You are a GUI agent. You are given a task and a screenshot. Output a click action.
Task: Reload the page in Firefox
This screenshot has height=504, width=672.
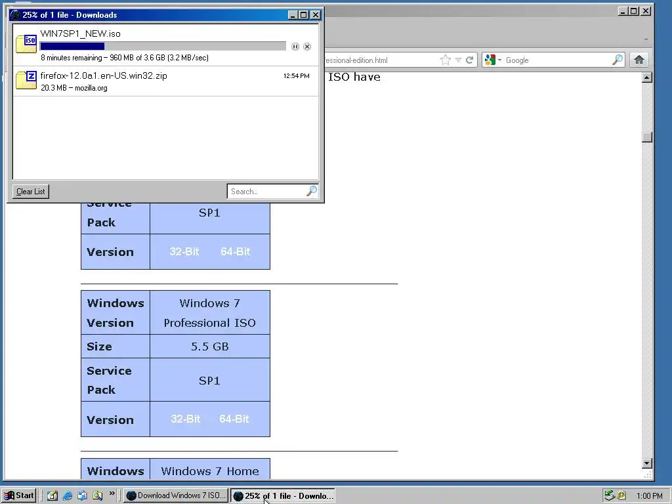[x=470, y=60]
